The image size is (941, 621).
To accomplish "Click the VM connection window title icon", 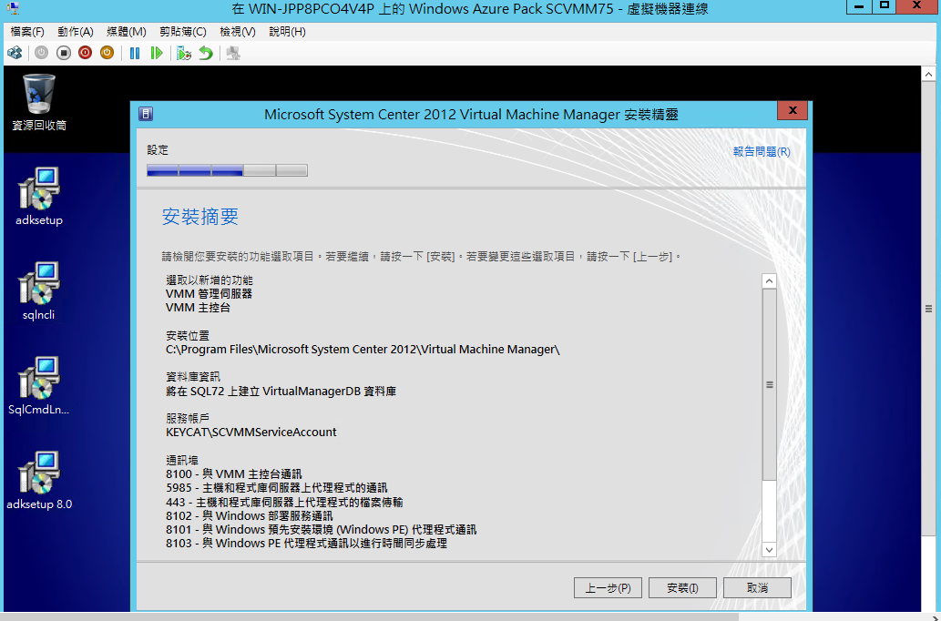I will click(x=12, y=8).
